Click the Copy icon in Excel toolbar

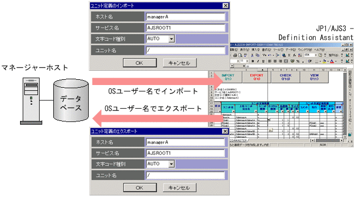point(258,55)
